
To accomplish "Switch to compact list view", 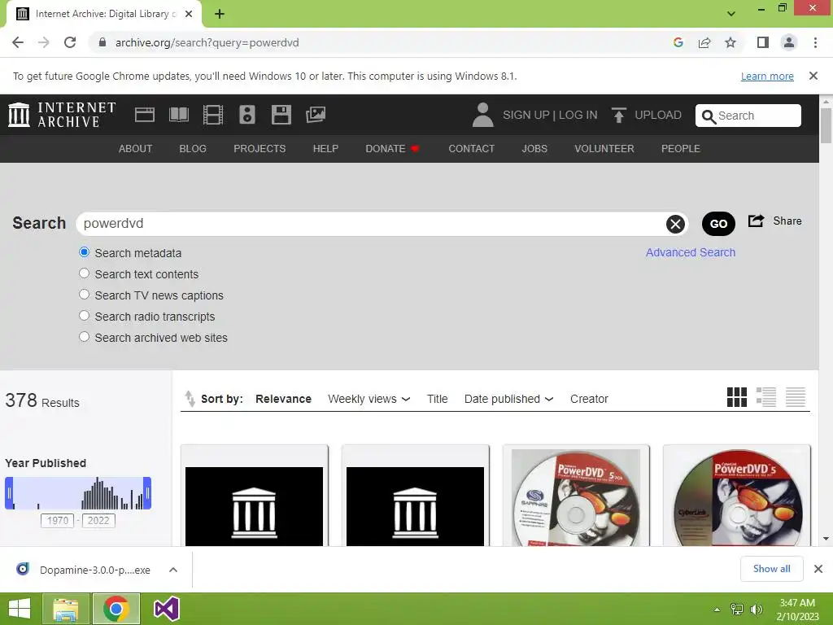I will (x=796, y=397).
